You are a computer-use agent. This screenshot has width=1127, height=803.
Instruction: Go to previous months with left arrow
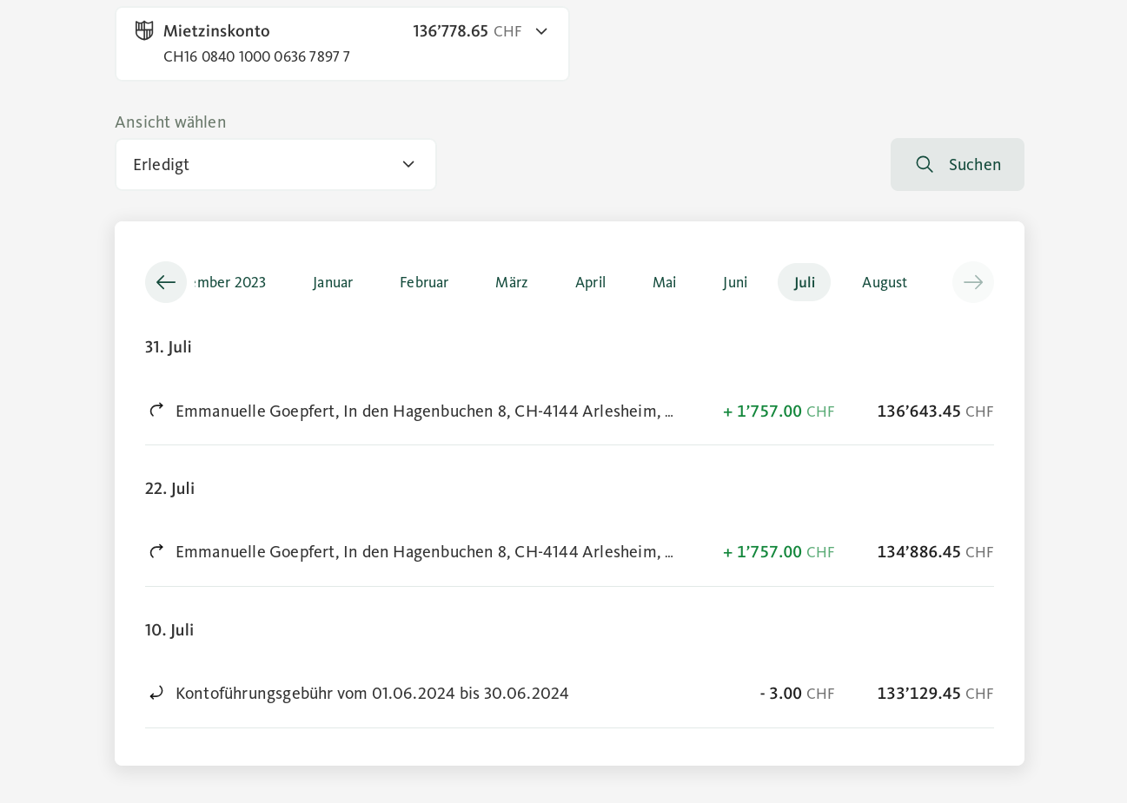click(166, 282)
